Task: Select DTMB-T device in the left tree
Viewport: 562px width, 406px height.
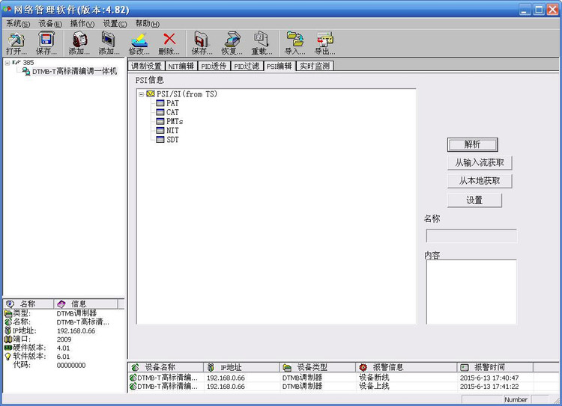Action: (x=70, y=71)
